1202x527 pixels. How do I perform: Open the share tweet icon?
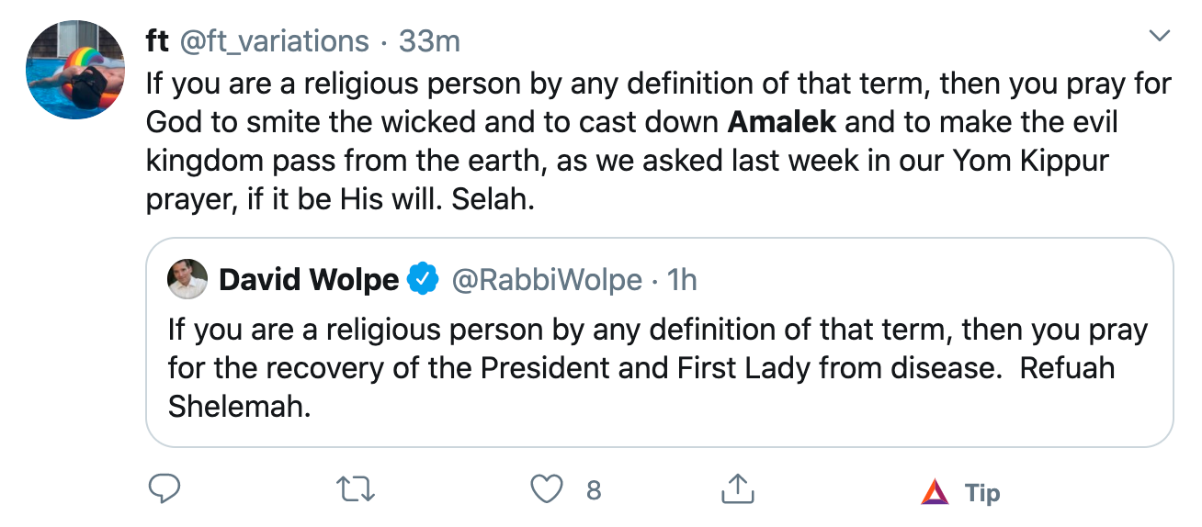tap(737, 490)
